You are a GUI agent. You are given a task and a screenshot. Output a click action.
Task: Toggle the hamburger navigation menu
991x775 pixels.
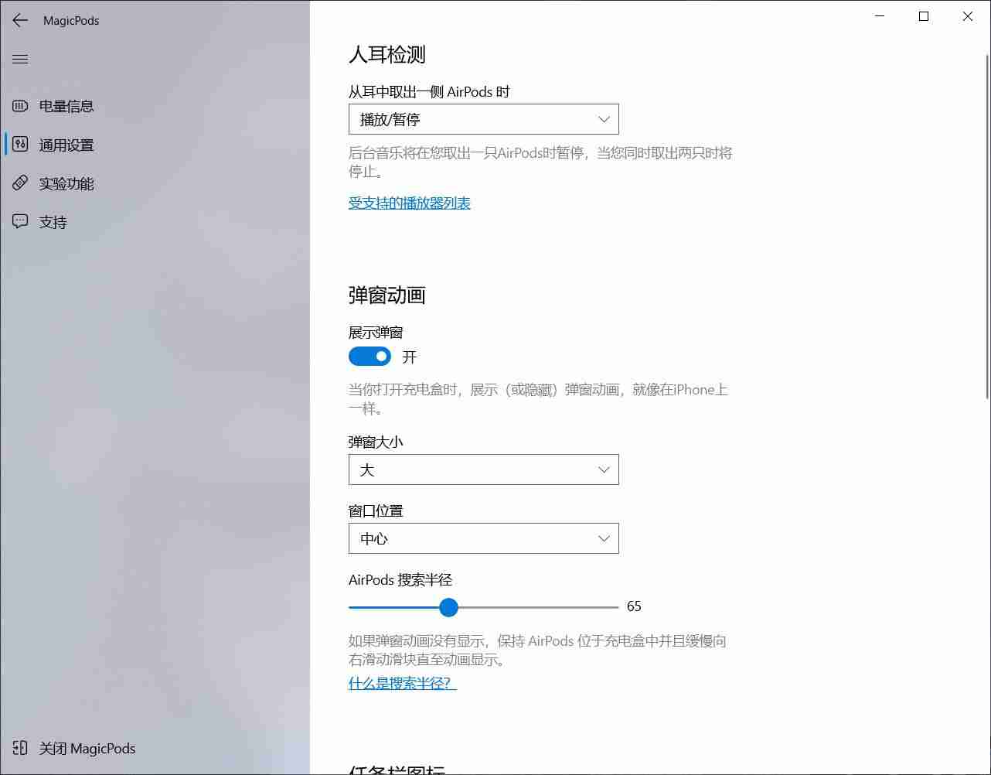20,59
